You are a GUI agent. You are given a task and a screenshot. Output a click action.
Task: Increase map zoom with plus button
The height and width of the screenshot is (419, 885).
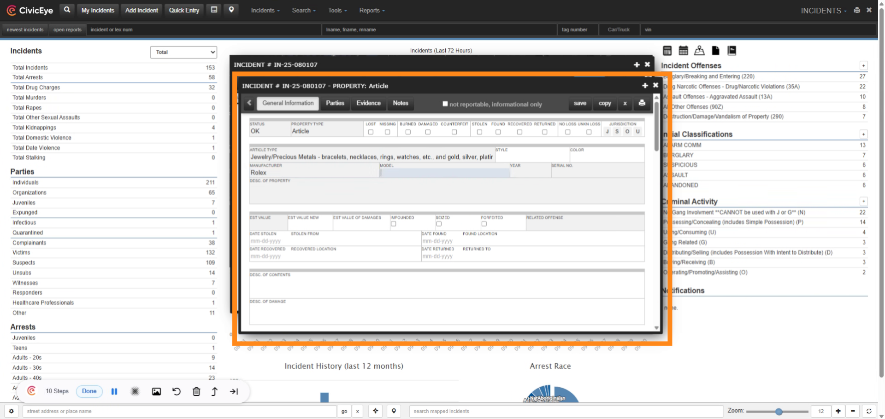(838, 411)
